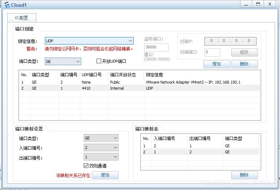Click the 删除 button in 端口创建

point(244,64)
